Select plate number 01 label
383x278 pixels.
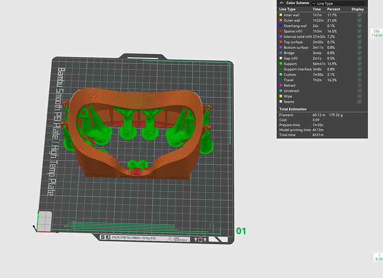click(241, 230)
